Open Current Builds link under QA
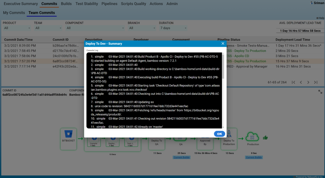This screenshot has height=178, width=325. [182, 157]
